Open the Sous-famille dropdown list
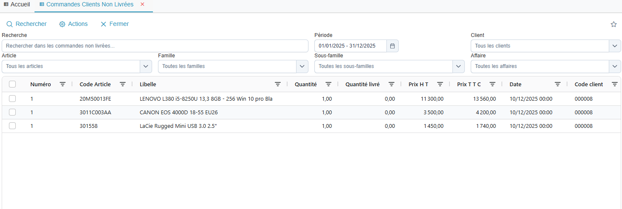The image size is (622, 209). point(458,66)
